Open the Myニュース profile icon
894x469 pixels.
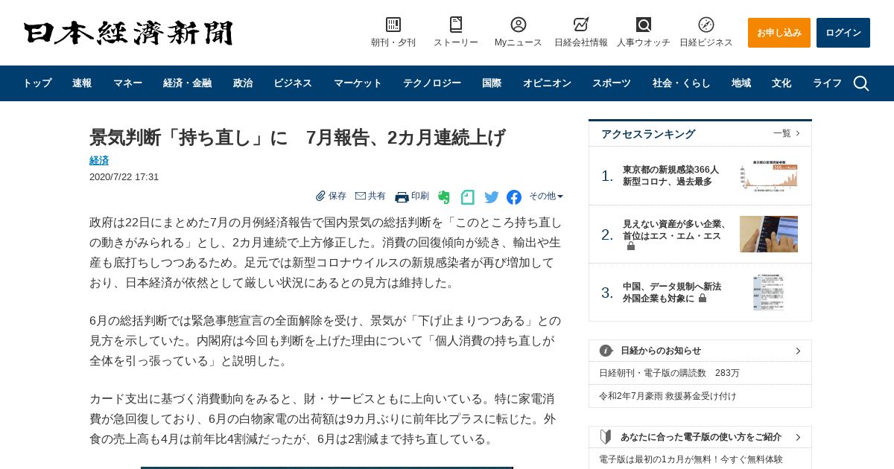pos(519,25)
